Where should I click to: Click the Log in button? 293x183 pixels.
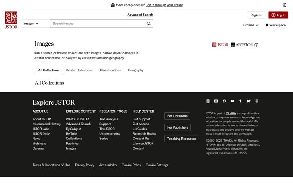(x=278, y=15)
